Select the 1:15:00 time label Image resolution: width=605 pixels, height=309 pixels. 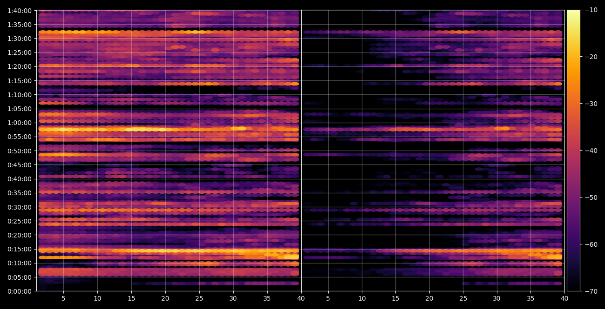(19, 81)
